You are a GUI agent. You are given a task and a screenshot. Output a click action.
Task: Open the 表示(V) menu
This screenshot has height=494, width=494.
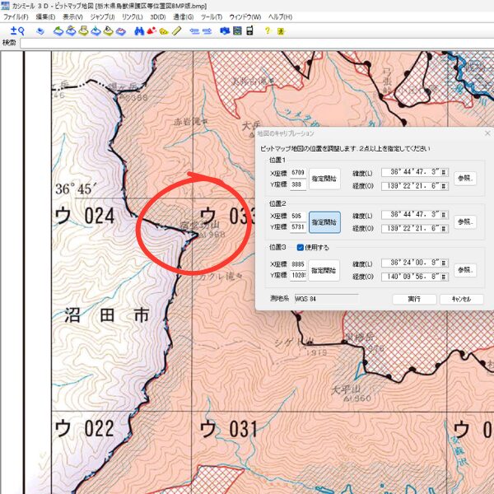[72, 16]
